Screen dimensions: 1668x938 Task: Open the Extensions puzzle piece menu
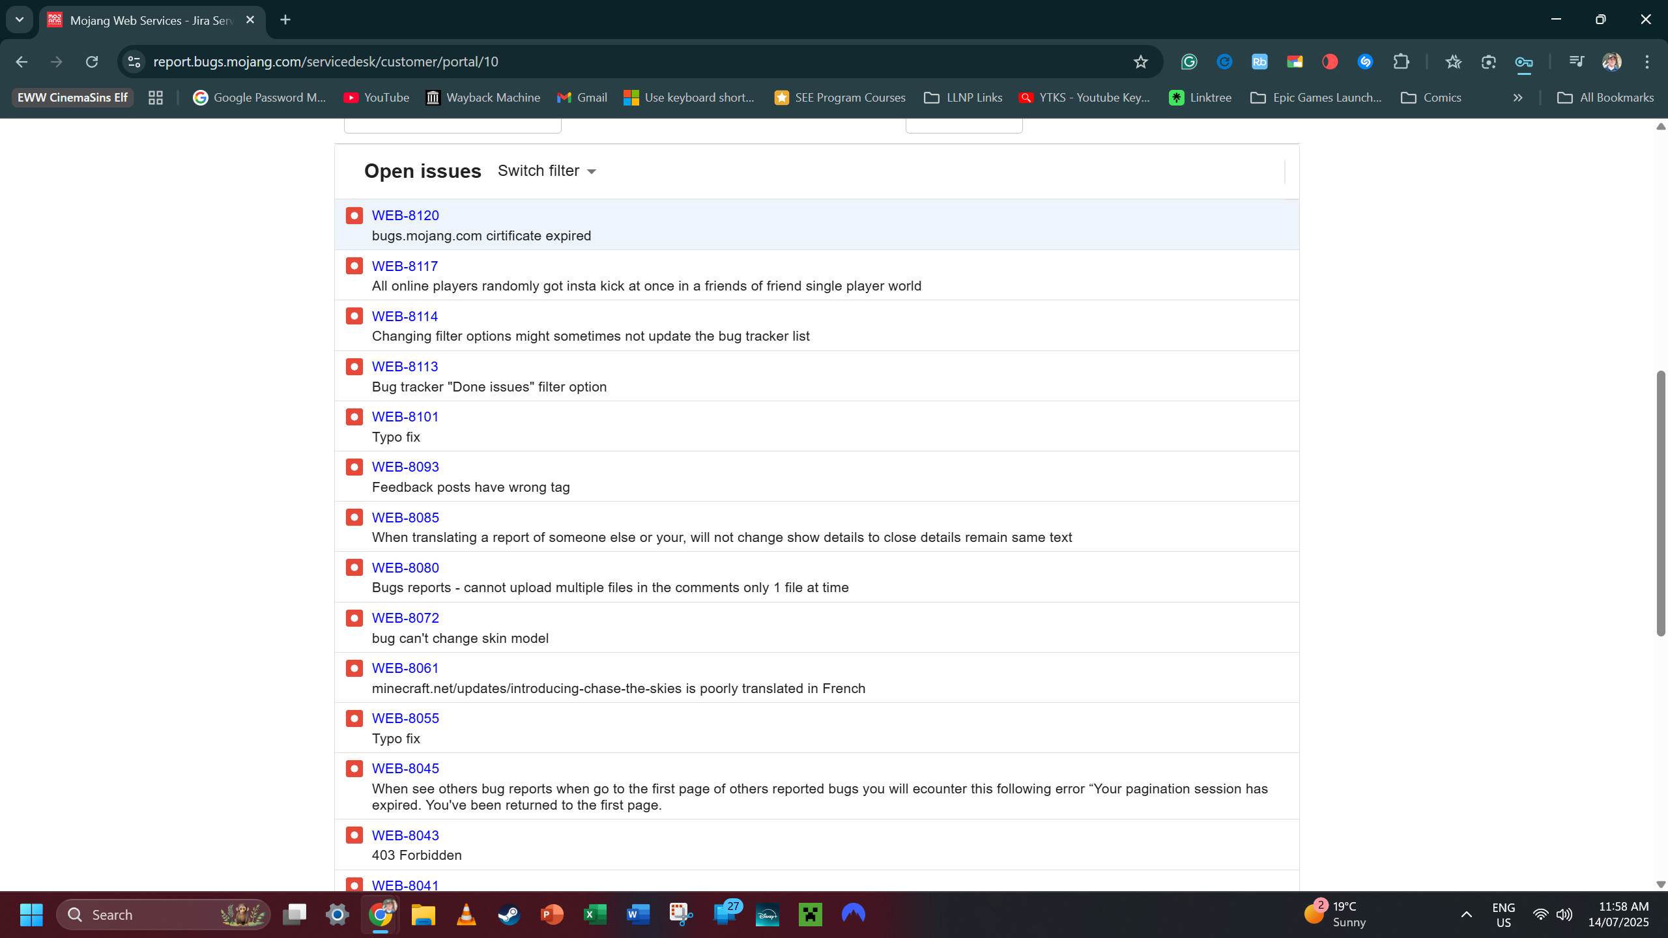tap(1401, 62)
